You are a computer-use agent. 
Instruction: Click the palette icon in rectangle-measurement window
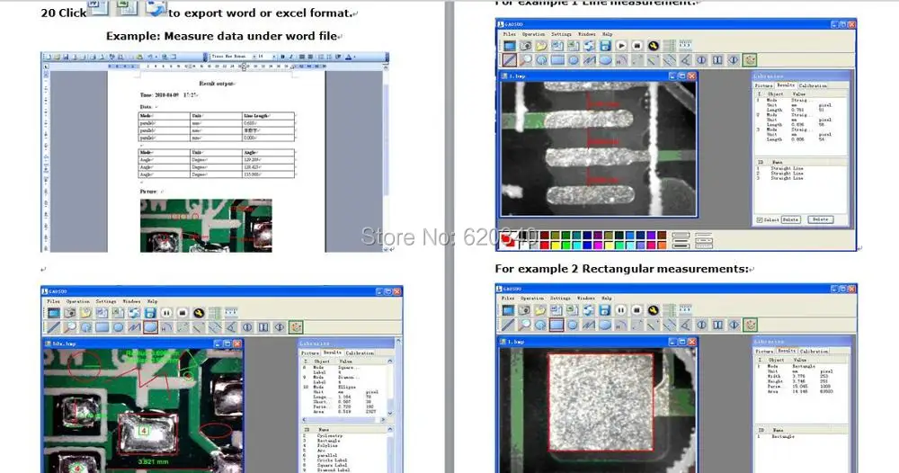[750, 325]
